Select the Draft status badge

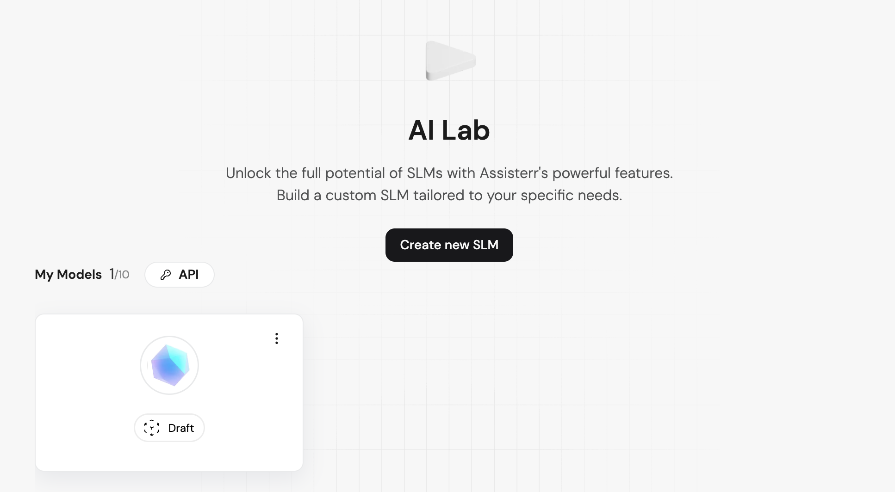tap(169, 428)
